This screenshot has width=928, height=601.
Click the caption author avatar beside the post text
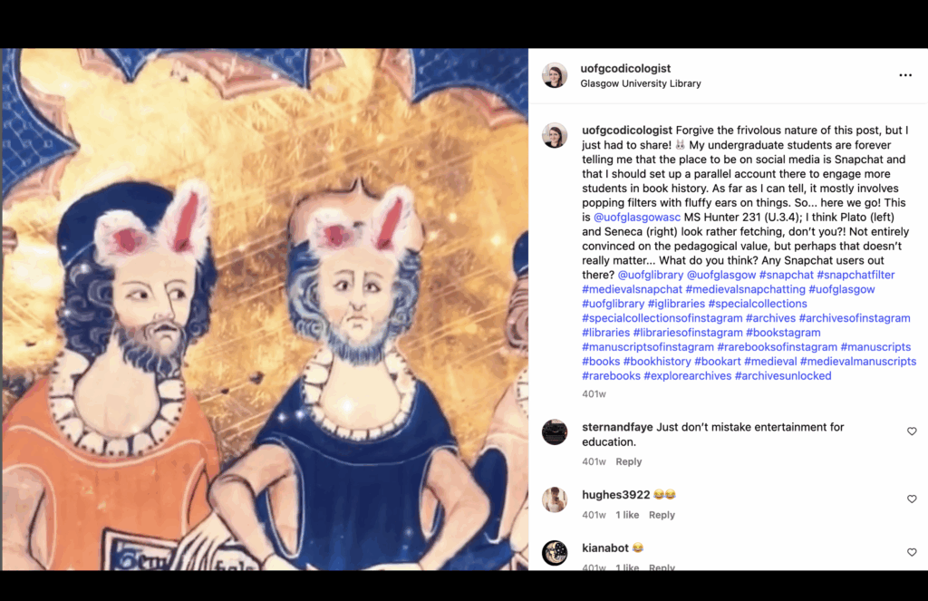555,136
